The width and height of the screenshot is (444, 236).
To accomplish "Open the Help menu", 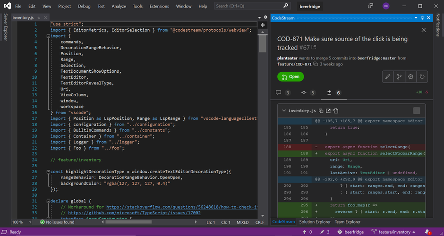I will (x=203, y=6).
